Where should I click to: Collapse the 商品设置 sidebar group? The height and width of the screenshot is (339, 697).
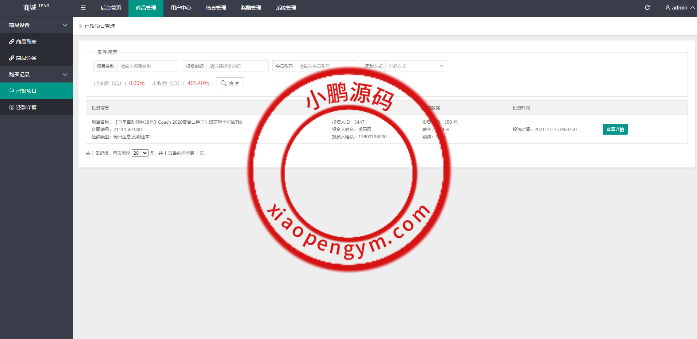click(65, 25)
